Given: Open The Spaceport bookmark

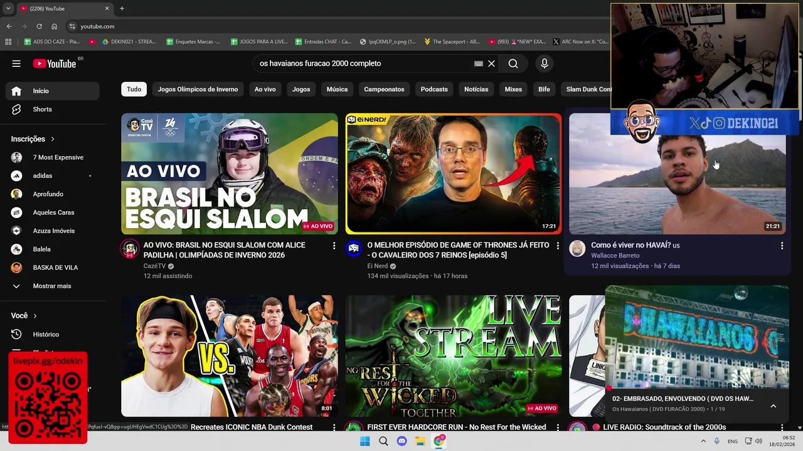Looking at the screenshot, I should pyautogui.click(x=452, y=42).
